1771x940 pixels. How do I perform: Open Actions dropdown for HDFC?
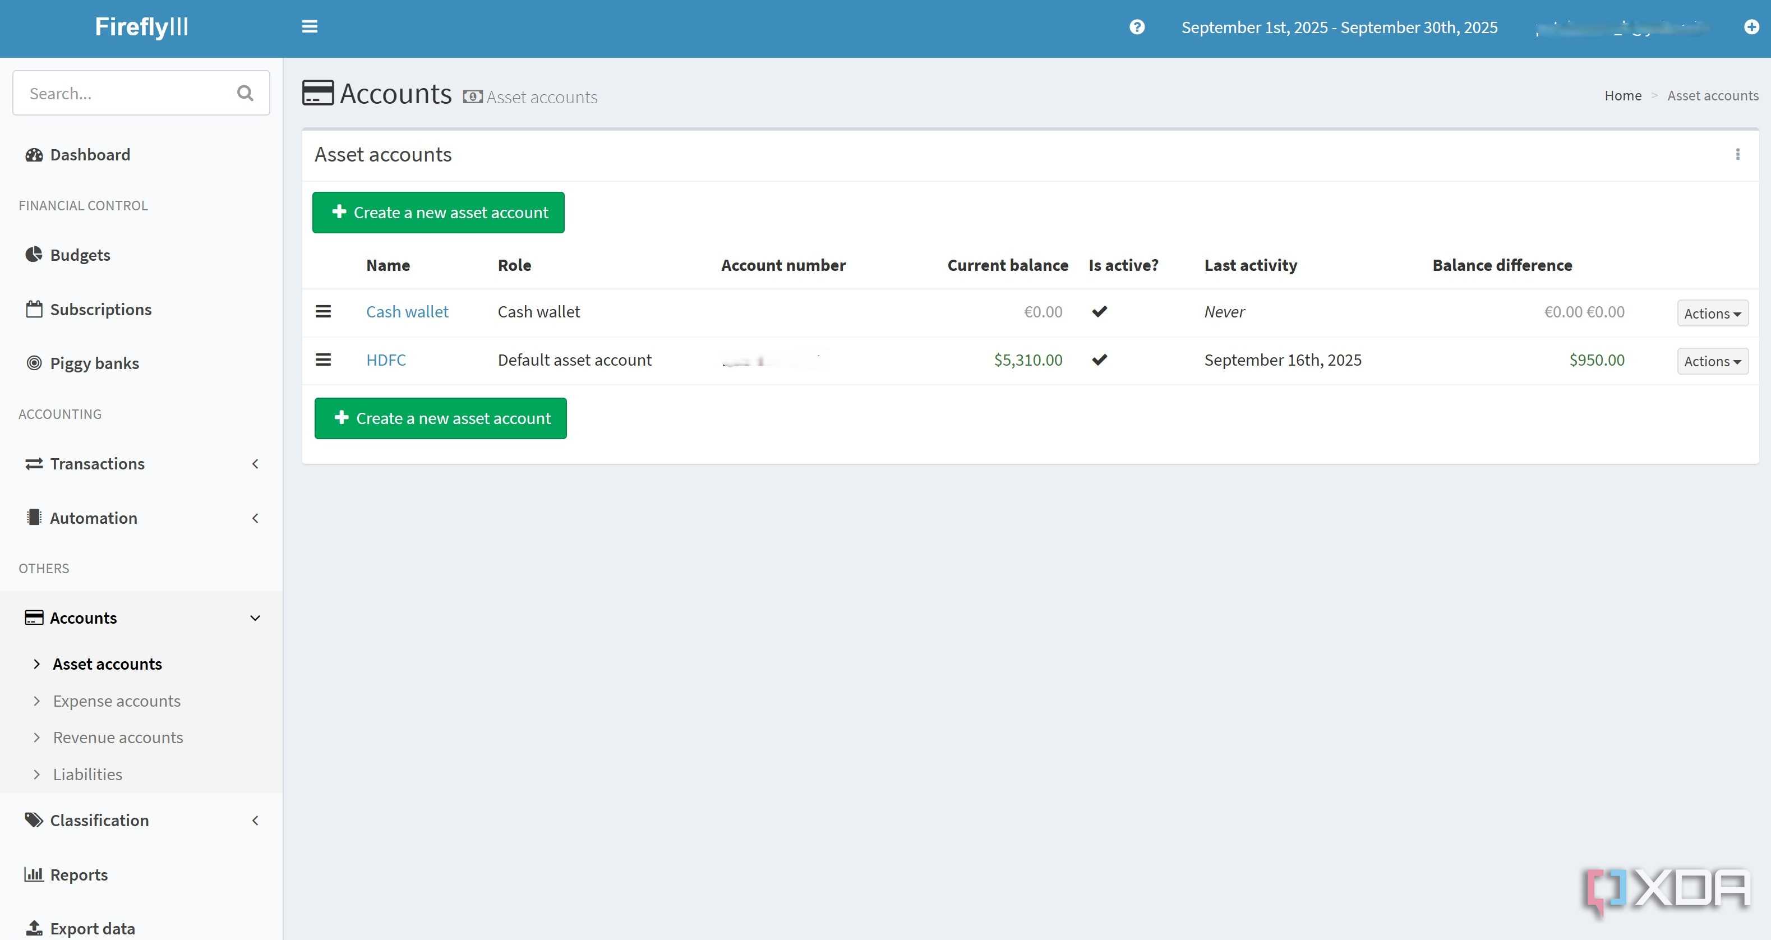(1712, 361)
